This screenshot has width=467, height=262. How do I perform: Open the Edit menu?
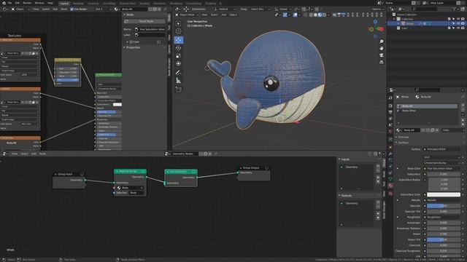point(18,3)
